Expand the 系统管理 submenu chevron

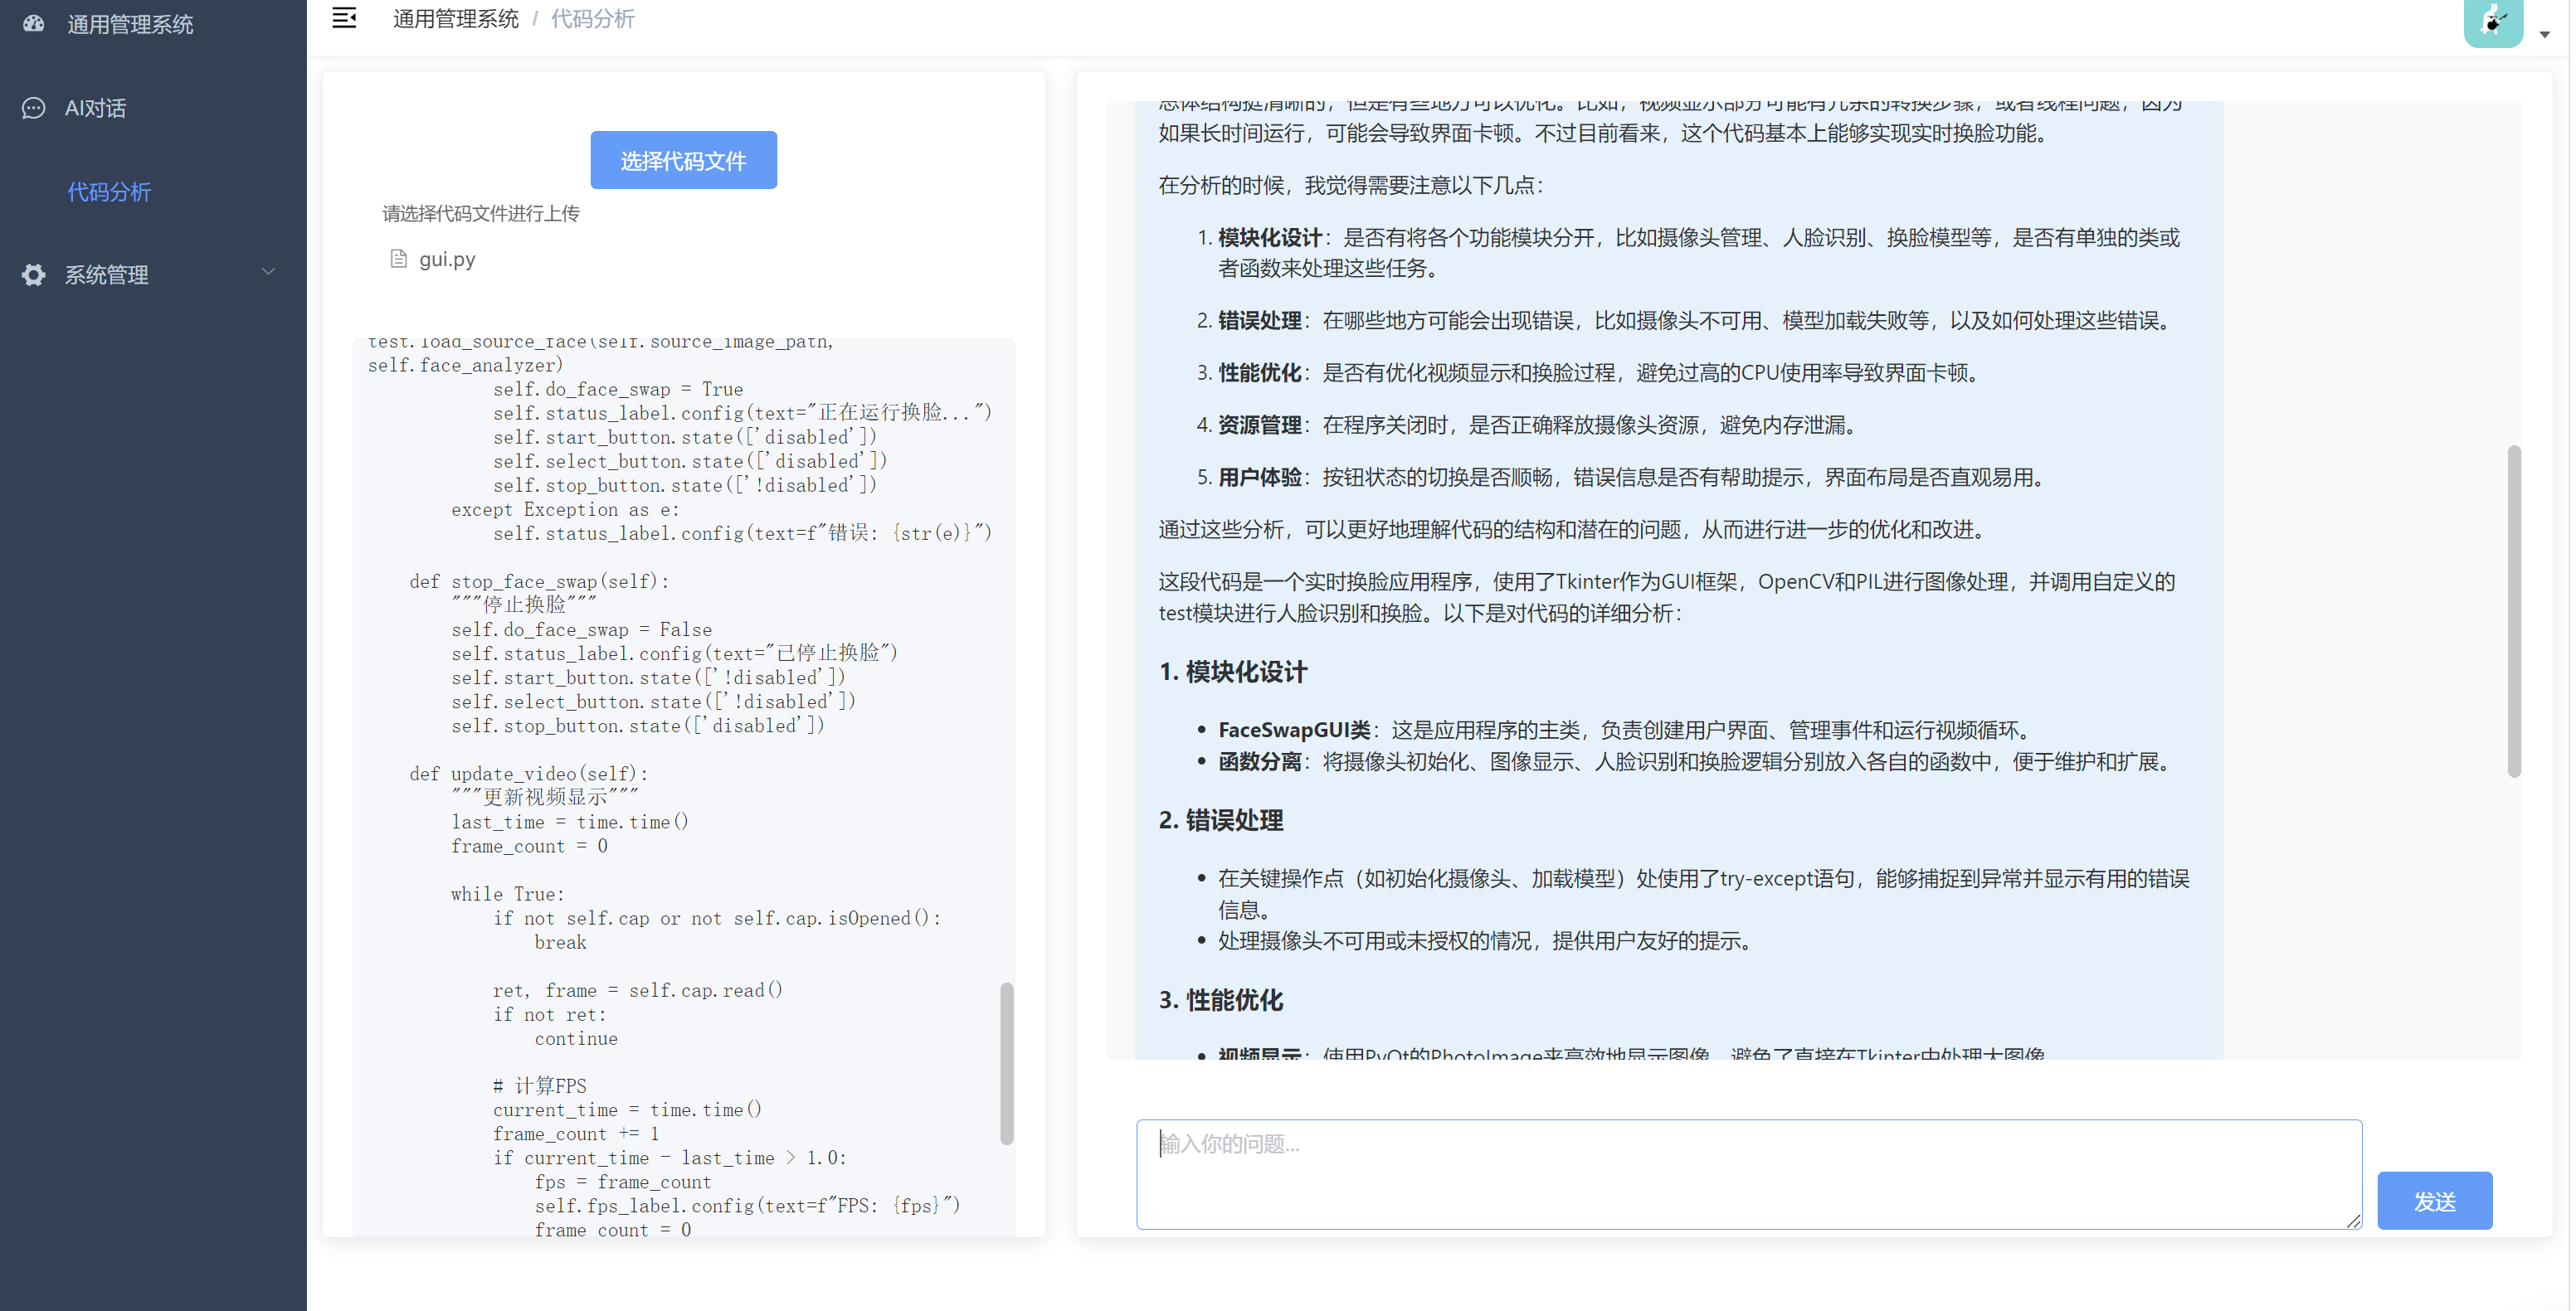pos(268,272)
